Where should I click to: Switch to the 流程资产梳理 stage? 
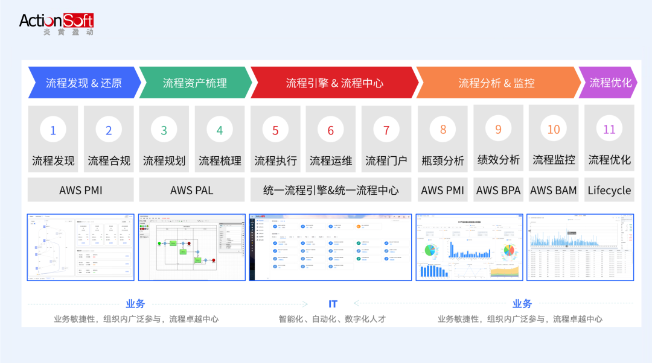[x=195, y=83]
